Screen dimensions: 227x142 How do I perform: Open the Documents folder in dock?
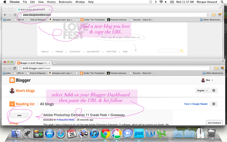189,133
